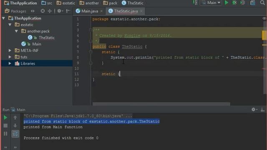Hide the Run tool window

click(262, 110)
